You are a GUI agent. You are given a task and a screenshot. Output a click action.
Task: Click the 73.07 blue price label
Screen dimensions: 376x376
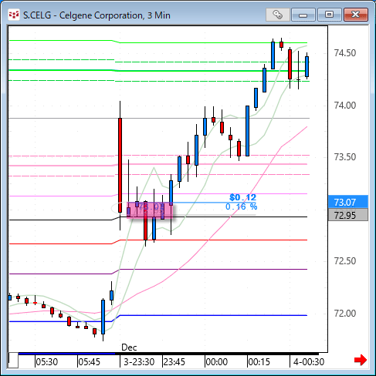348,202
